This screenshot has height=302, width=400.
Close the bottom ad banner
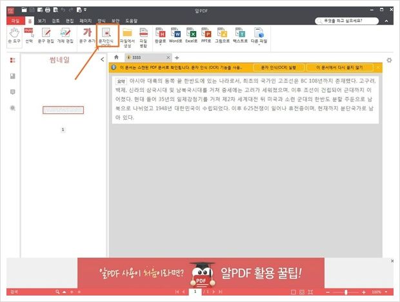click(x=392, y=261)
